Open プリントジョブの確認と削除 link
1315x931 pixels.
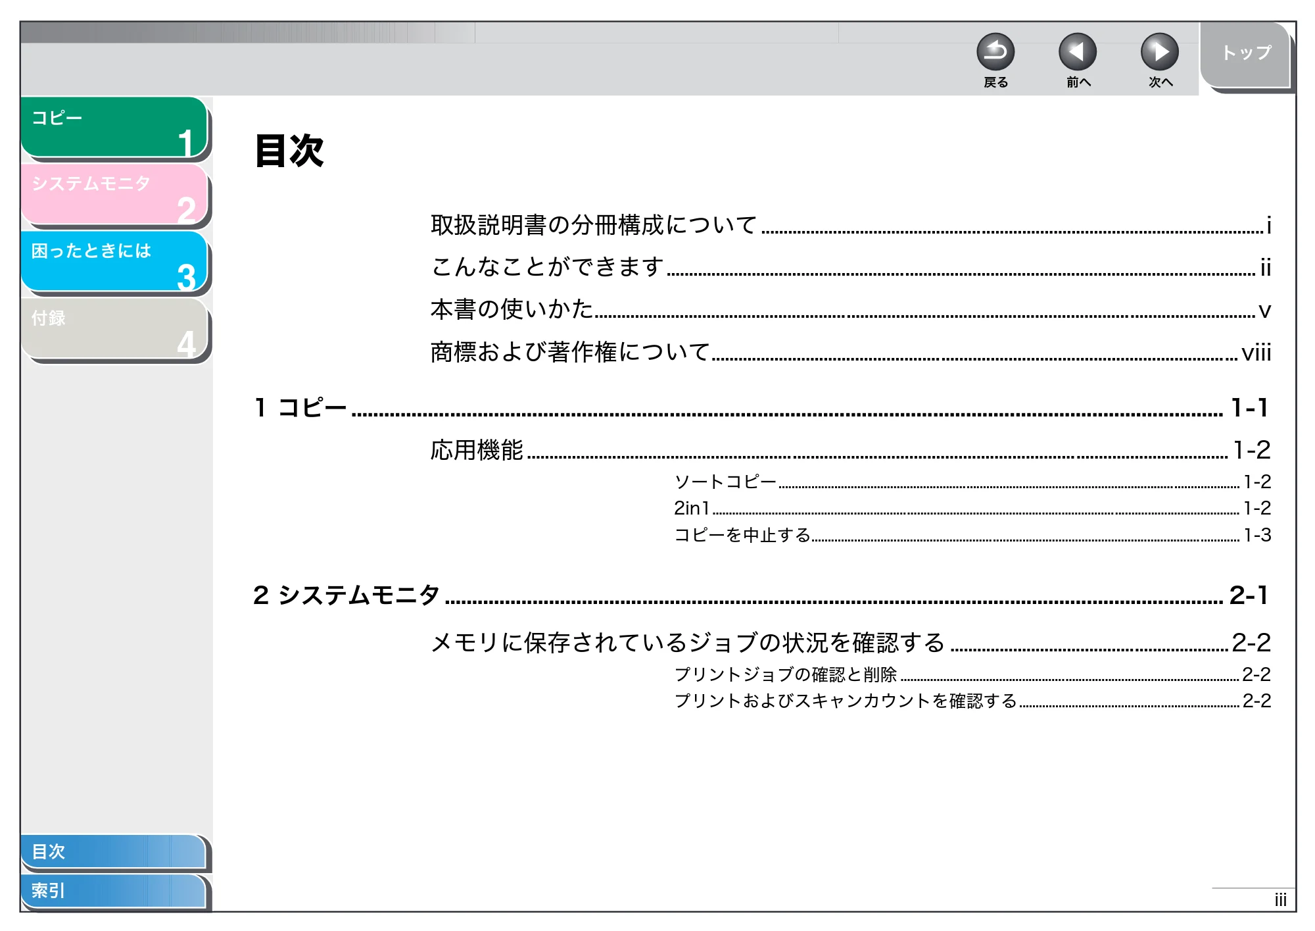(x=972, y=674)
